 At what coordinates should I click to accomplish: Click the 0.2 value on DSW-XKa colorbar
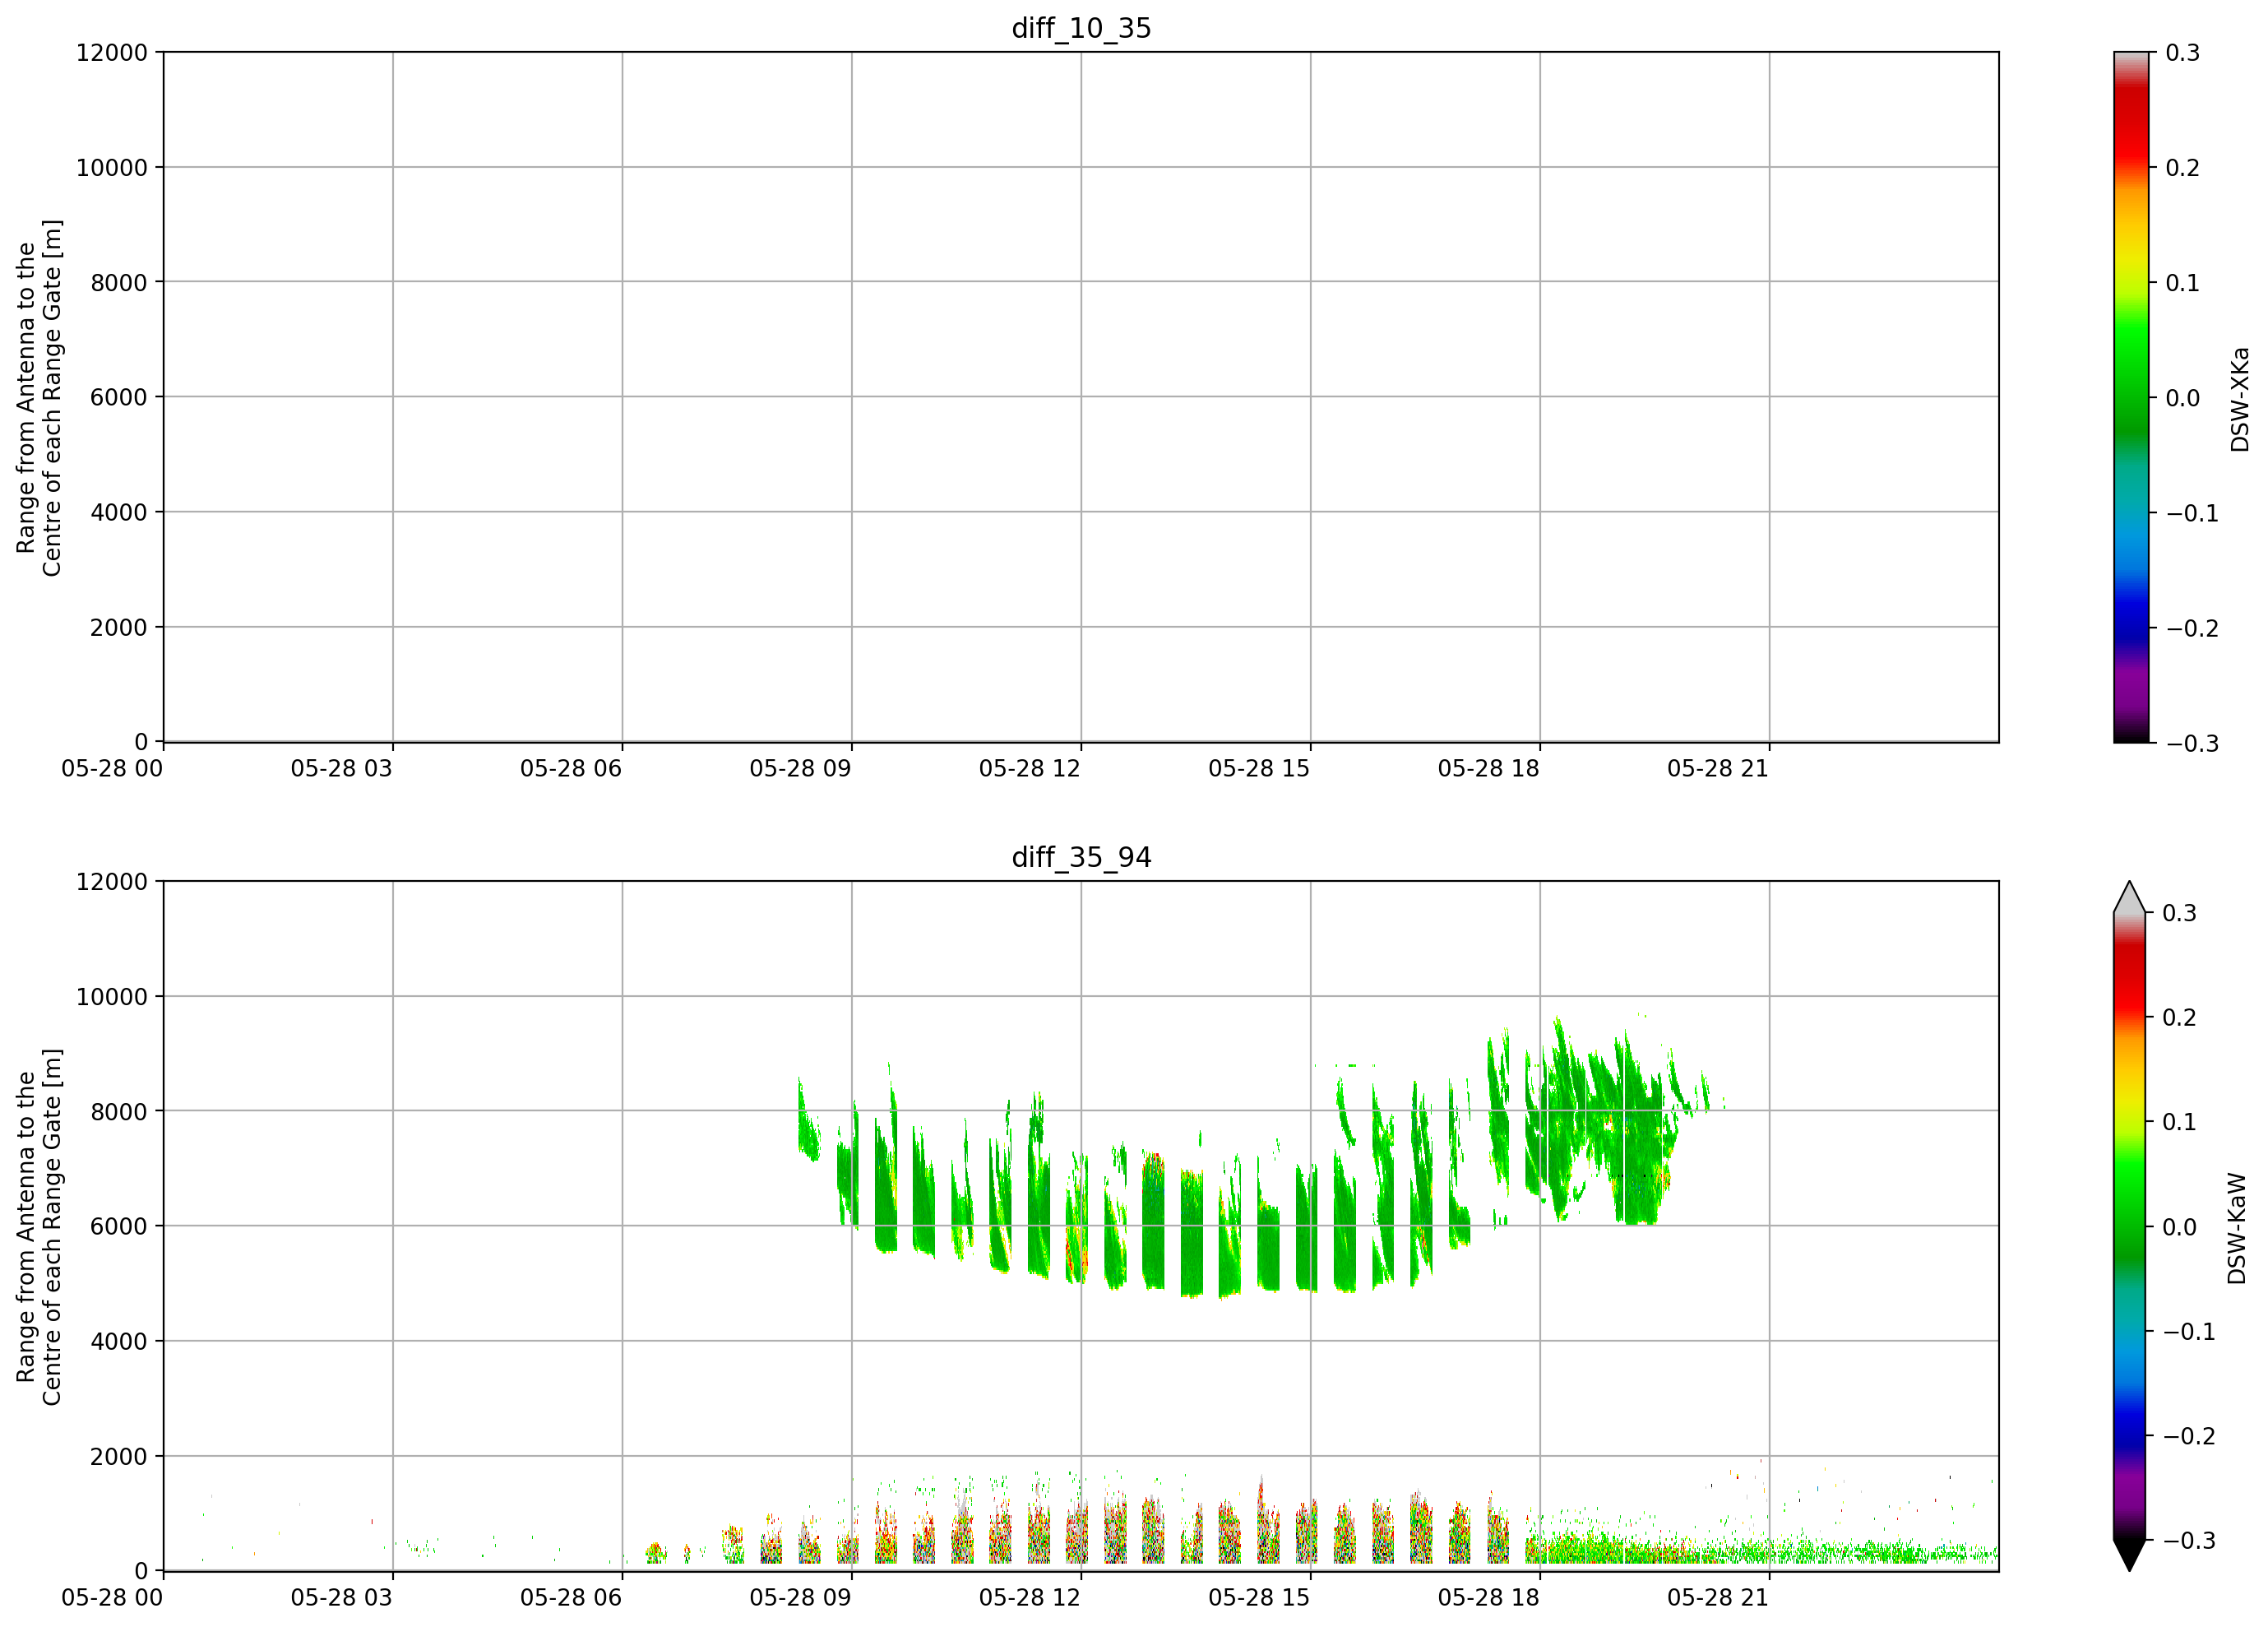[x=2182, y=167]
